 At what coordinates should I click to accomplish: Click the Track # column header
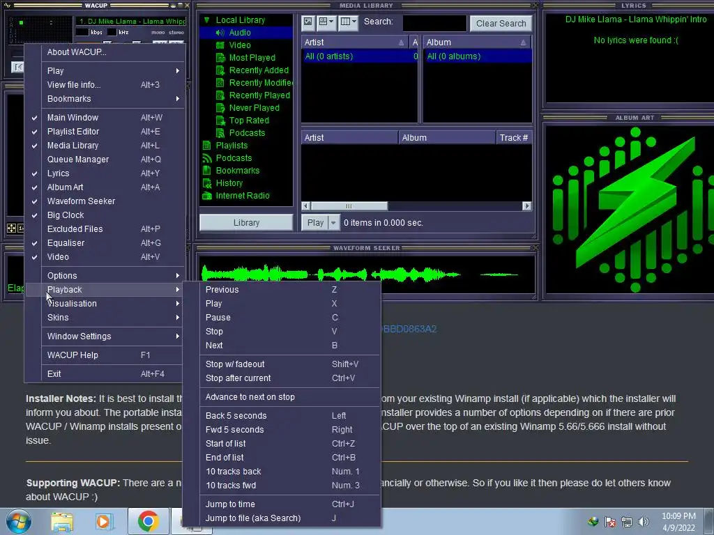click(514, 138)
